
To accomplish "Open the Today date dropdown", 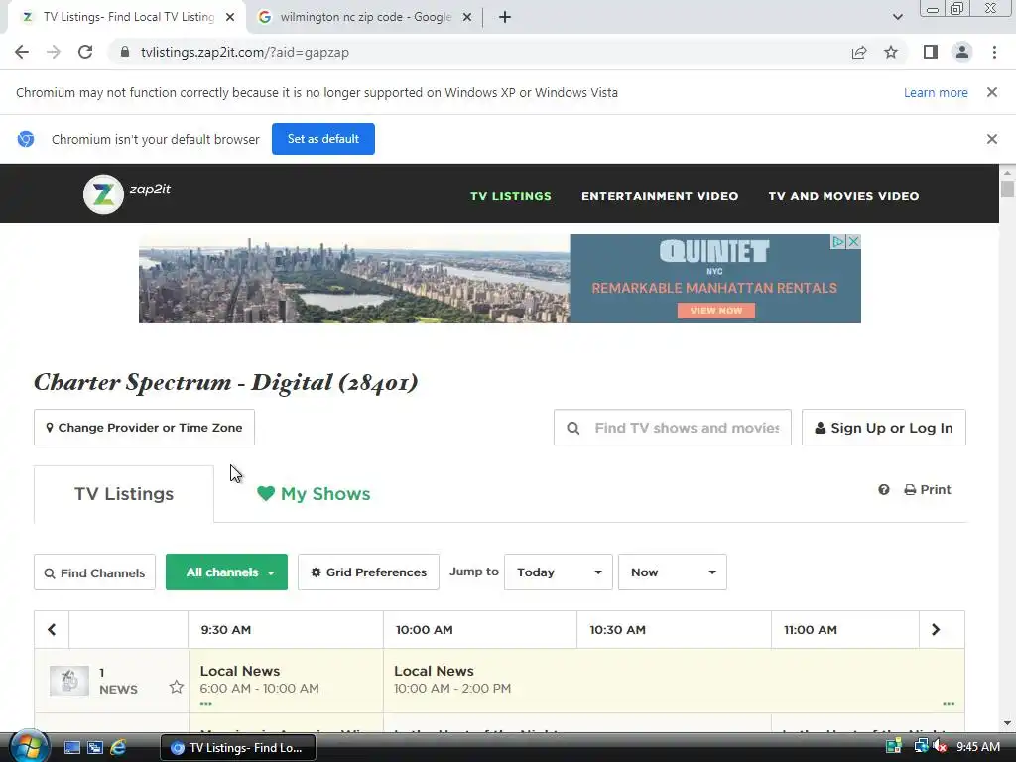I will pyautogui.click(x=559, y=572).
